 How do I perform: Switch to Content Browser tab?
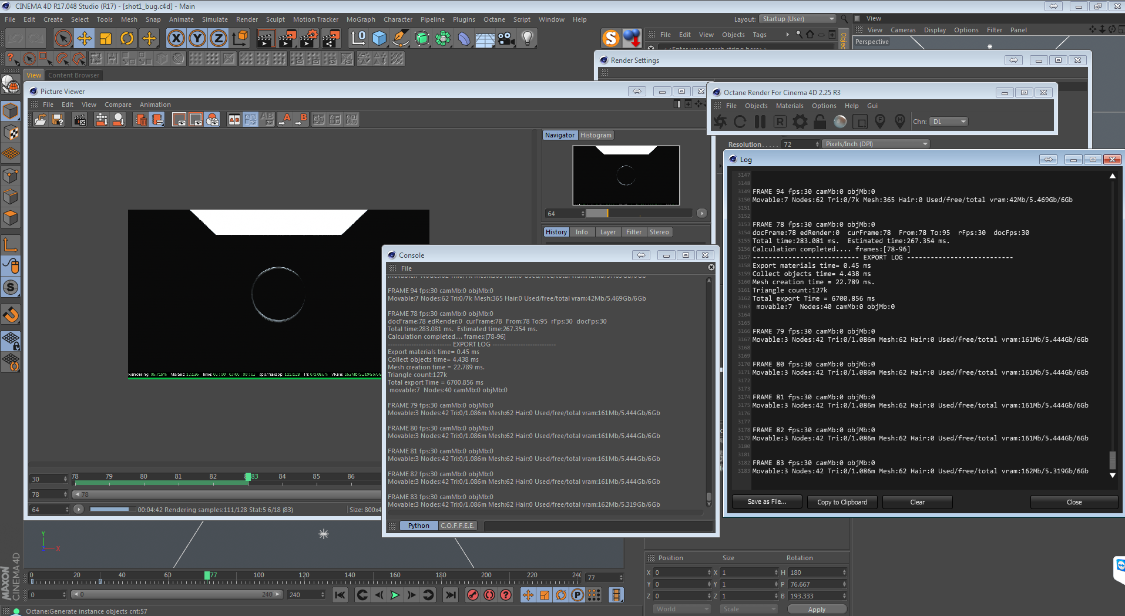pyautogui.click(x=74, y=75)
